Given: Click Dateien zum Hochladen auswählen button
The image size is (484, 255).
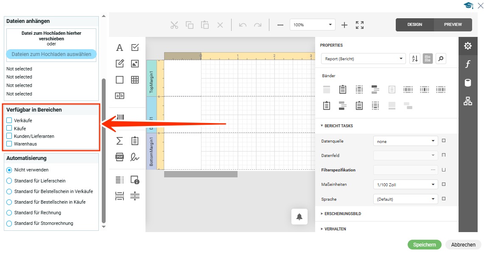Looking at the screenshot, I should click(x=51, y=54).
